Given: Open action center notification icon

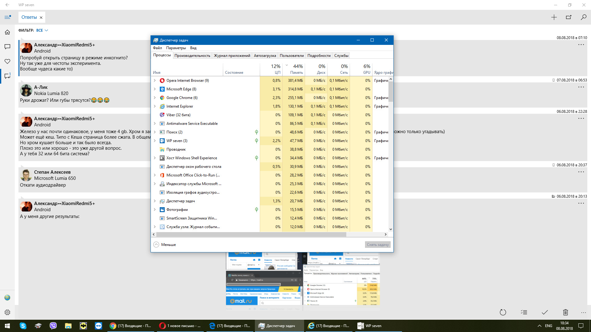Looking at the screenshot, I should click(x=581, y=326).
